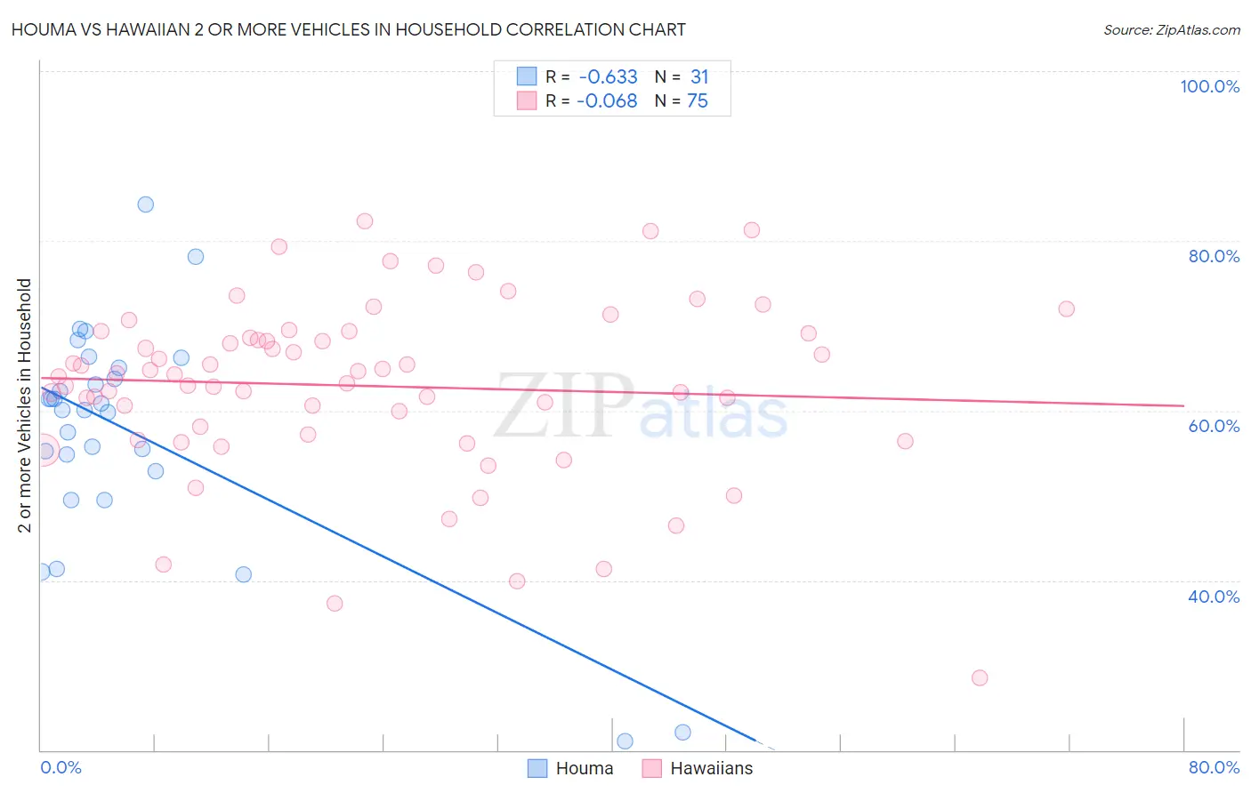Select the Houma legend label
Viewport: 1251px width, 793px height.
click(x=585, y=768)
